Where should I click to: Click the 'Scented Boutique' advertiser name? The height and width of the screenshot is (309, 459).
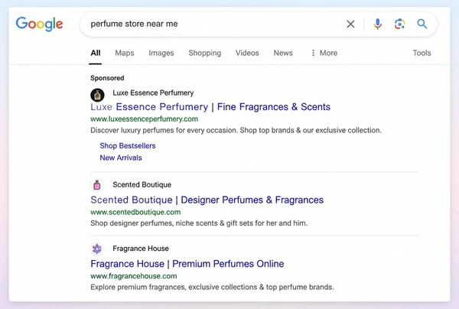[142, 184]
